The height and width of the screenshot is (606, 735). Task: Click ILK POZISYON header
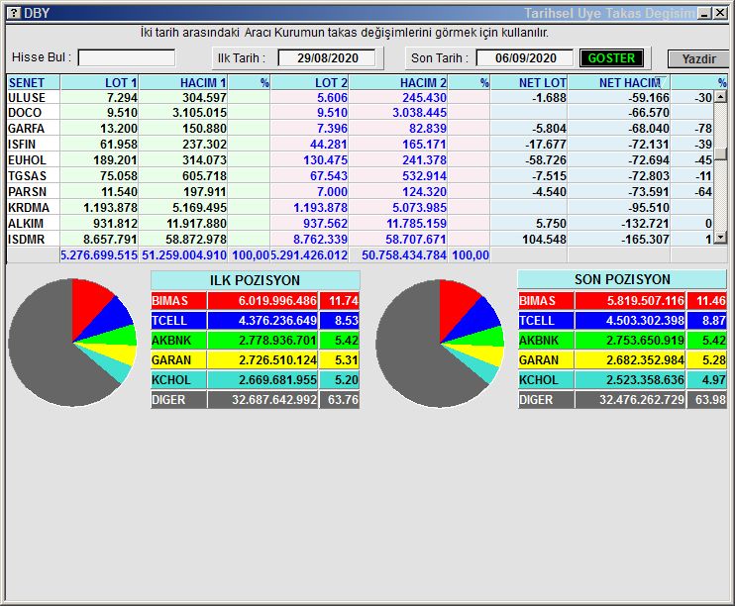click(255, 280)
